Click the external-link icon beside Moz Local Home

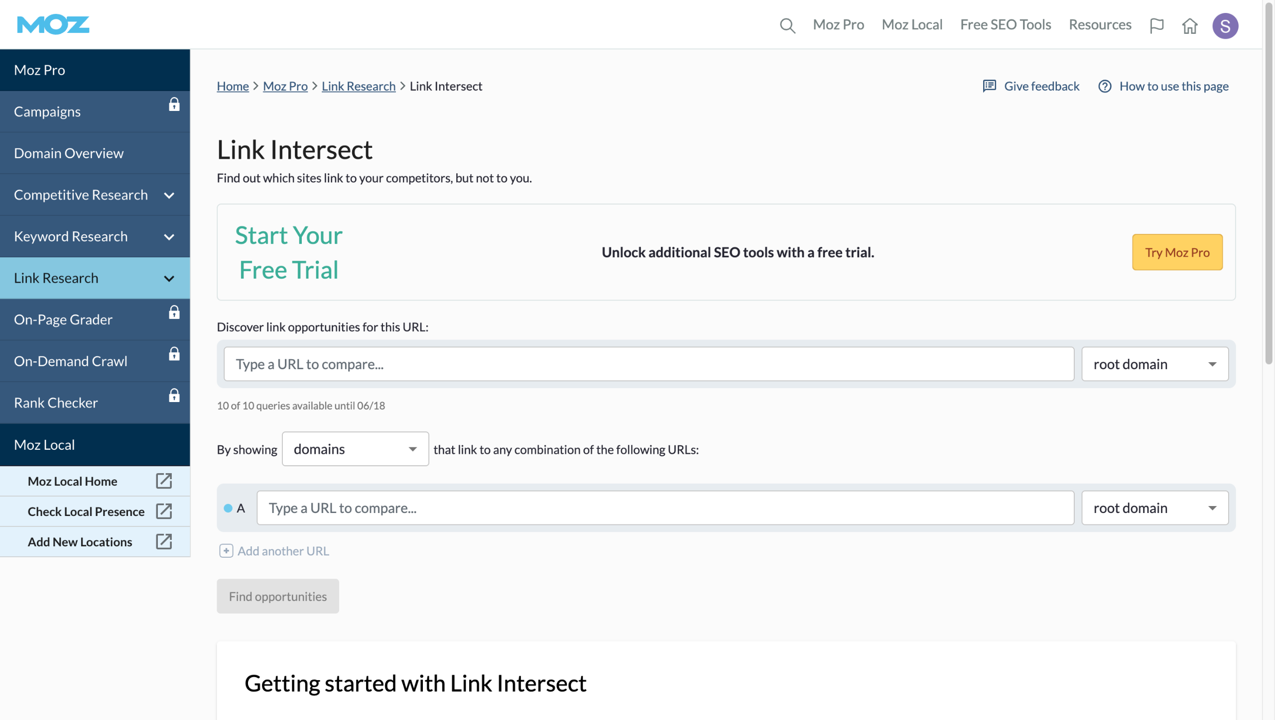click(164, 481)
